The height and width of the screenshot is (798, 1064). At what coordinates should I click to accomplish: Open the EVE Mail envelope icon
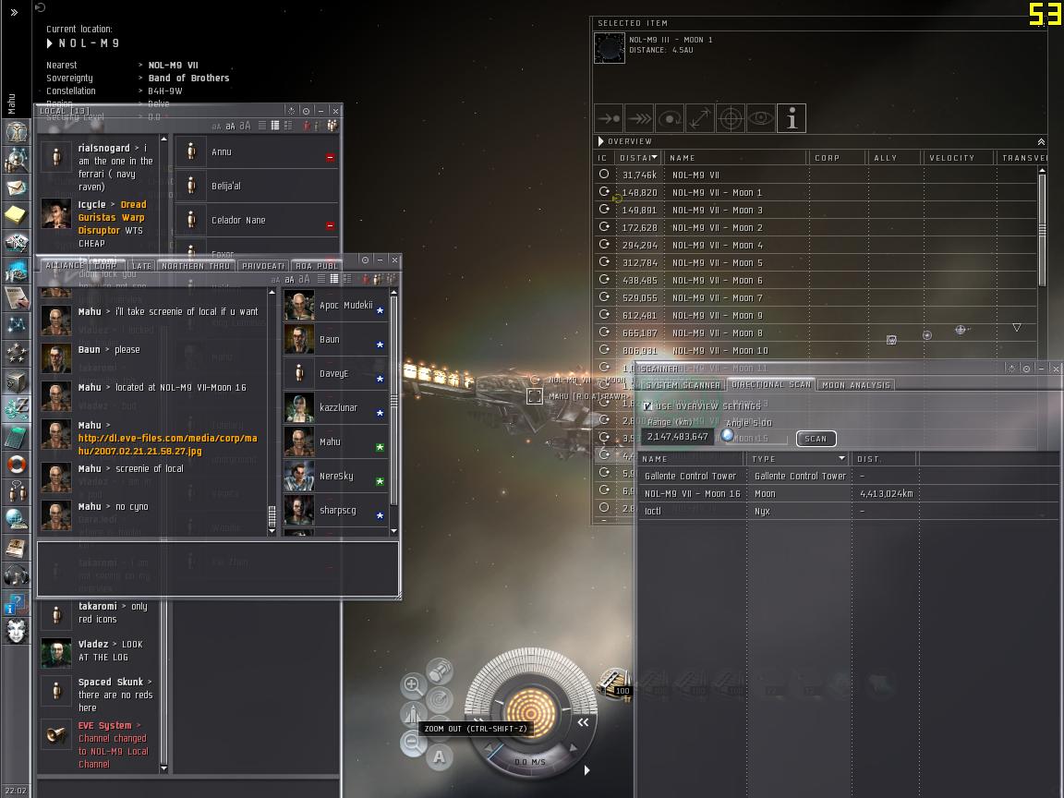click(17, 187)
